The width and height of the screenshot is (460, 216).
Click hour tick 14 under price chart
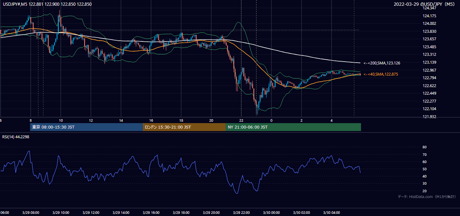point(121,120)
